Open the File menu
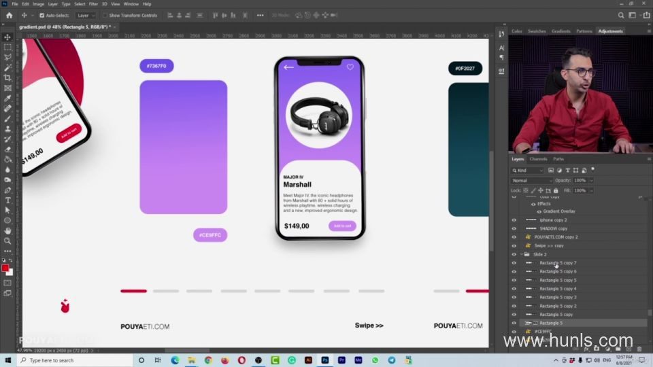Screen dimensions: 653x367 [x=14, y=4]
